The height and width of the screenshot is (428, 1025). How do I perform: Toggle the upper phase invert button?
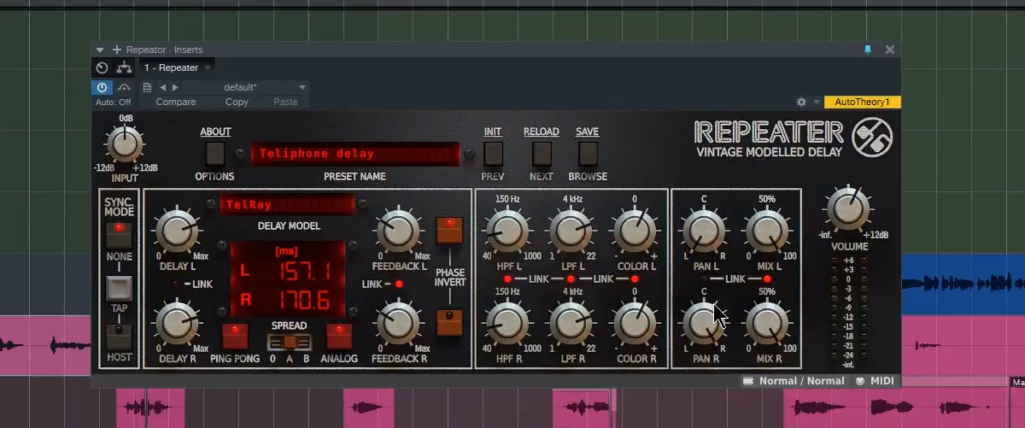click(x=448, y=231)
